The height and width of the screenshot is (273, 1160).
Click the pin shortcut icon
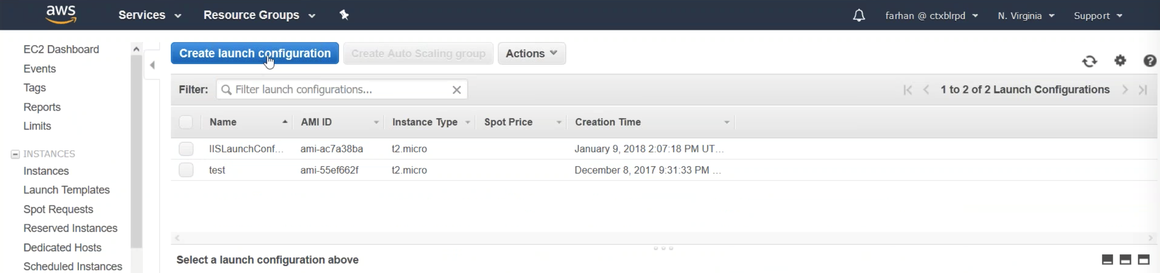coord(344,15)
